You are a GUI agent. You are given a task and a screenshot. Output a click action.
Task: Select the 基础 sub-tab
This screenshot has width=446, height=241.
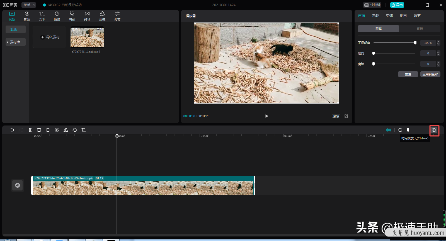pos(379,29)
